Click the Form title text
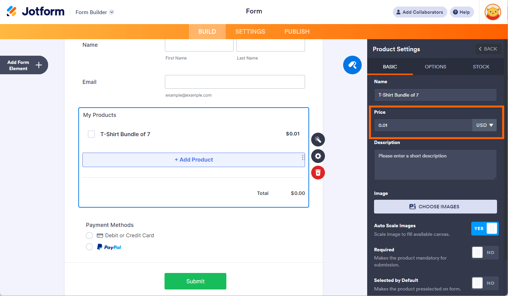 point(254,11)
